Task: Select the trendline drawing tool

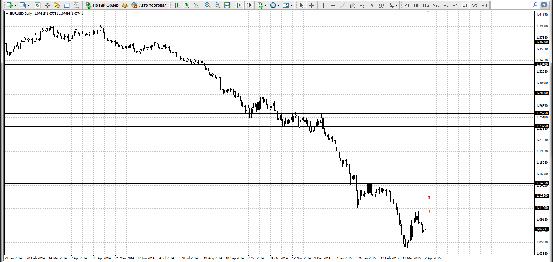Action: coord(343,5)
